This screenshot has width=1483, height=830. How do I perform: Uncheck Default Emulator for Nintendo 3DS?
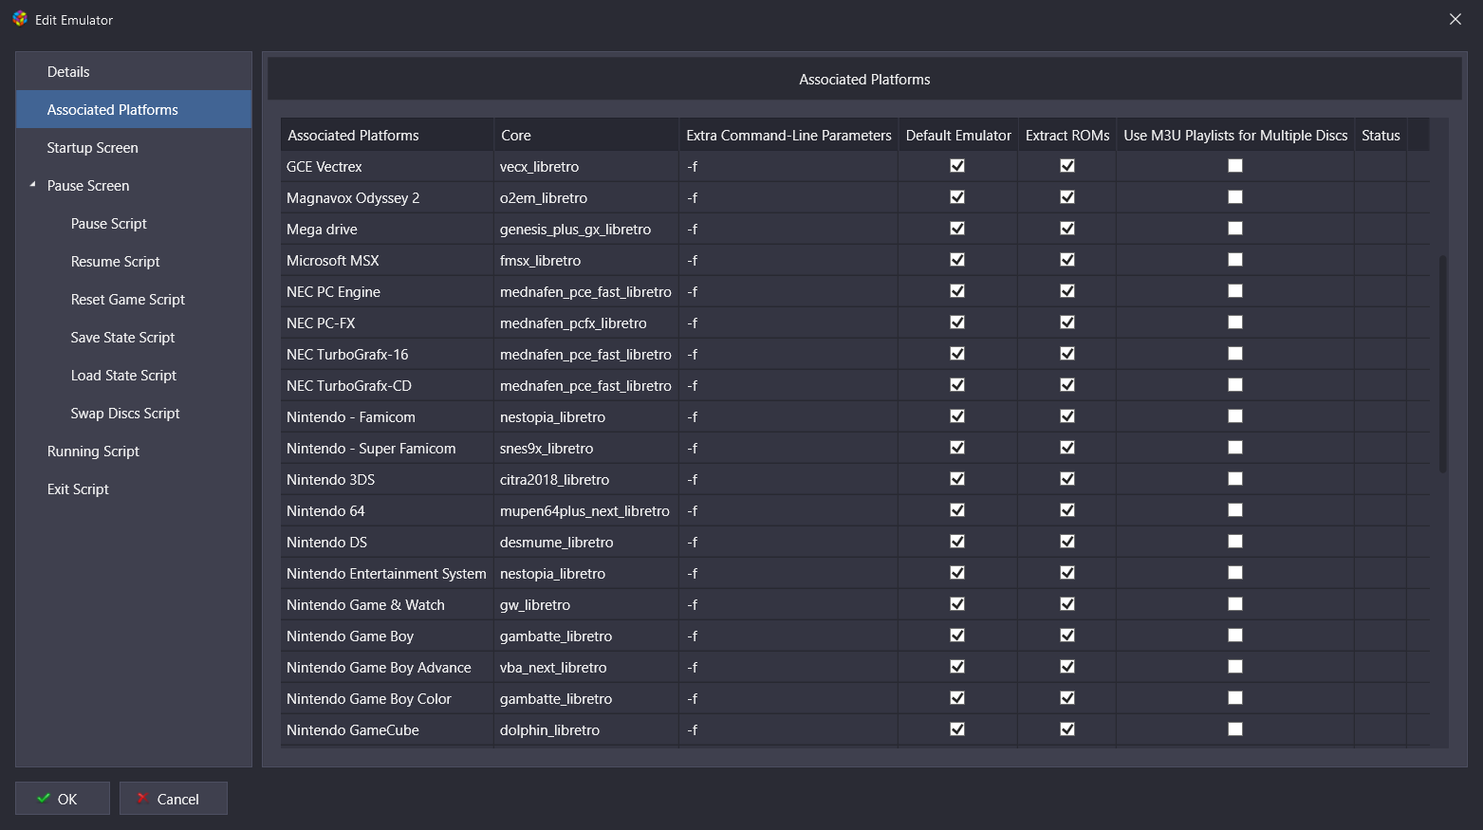pos(957,479)
